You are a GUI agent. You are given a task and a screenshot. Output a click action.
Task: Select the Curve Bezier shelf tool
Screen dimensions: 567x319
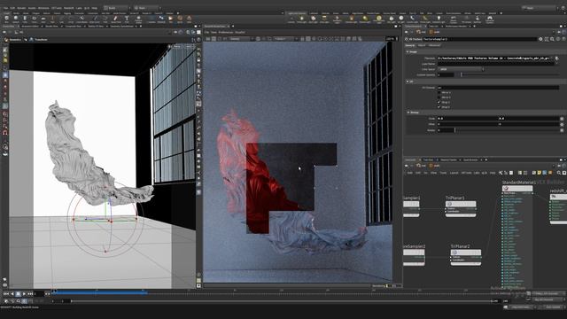click(x=82, y=19)
